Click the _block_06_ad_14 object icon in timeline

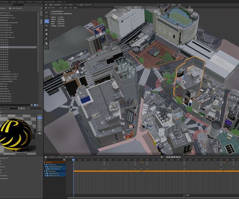click(x=47, y=174)
